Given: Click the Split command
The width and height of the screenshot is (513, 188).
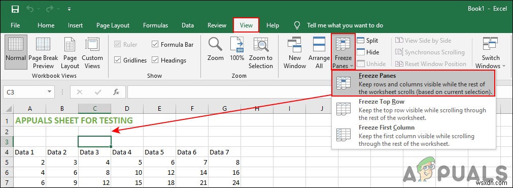Looking at the screenshot, I should click(x=367, y=41).
